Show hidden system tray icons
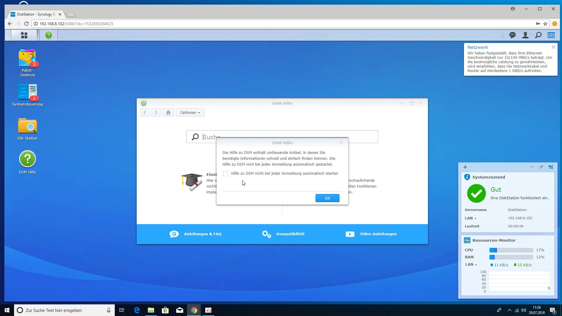Screen dimensions: 562x316 click(x=510, y=310)
